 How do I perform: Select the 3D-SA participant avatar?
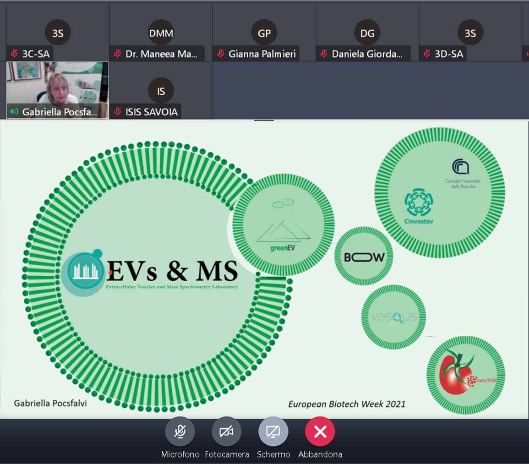click(x=470, y=33)
